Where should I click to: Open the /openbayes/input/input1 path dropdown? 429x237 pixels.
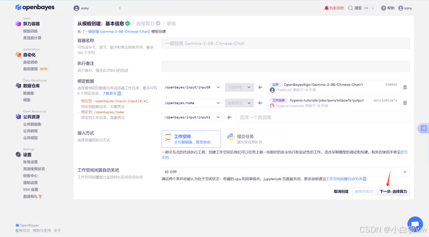pos(192,118)
